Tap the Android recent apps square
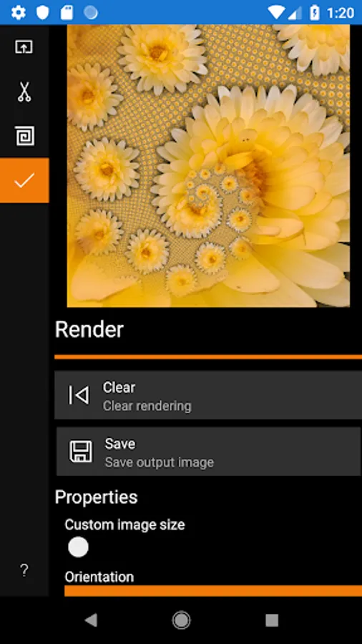 272,620
